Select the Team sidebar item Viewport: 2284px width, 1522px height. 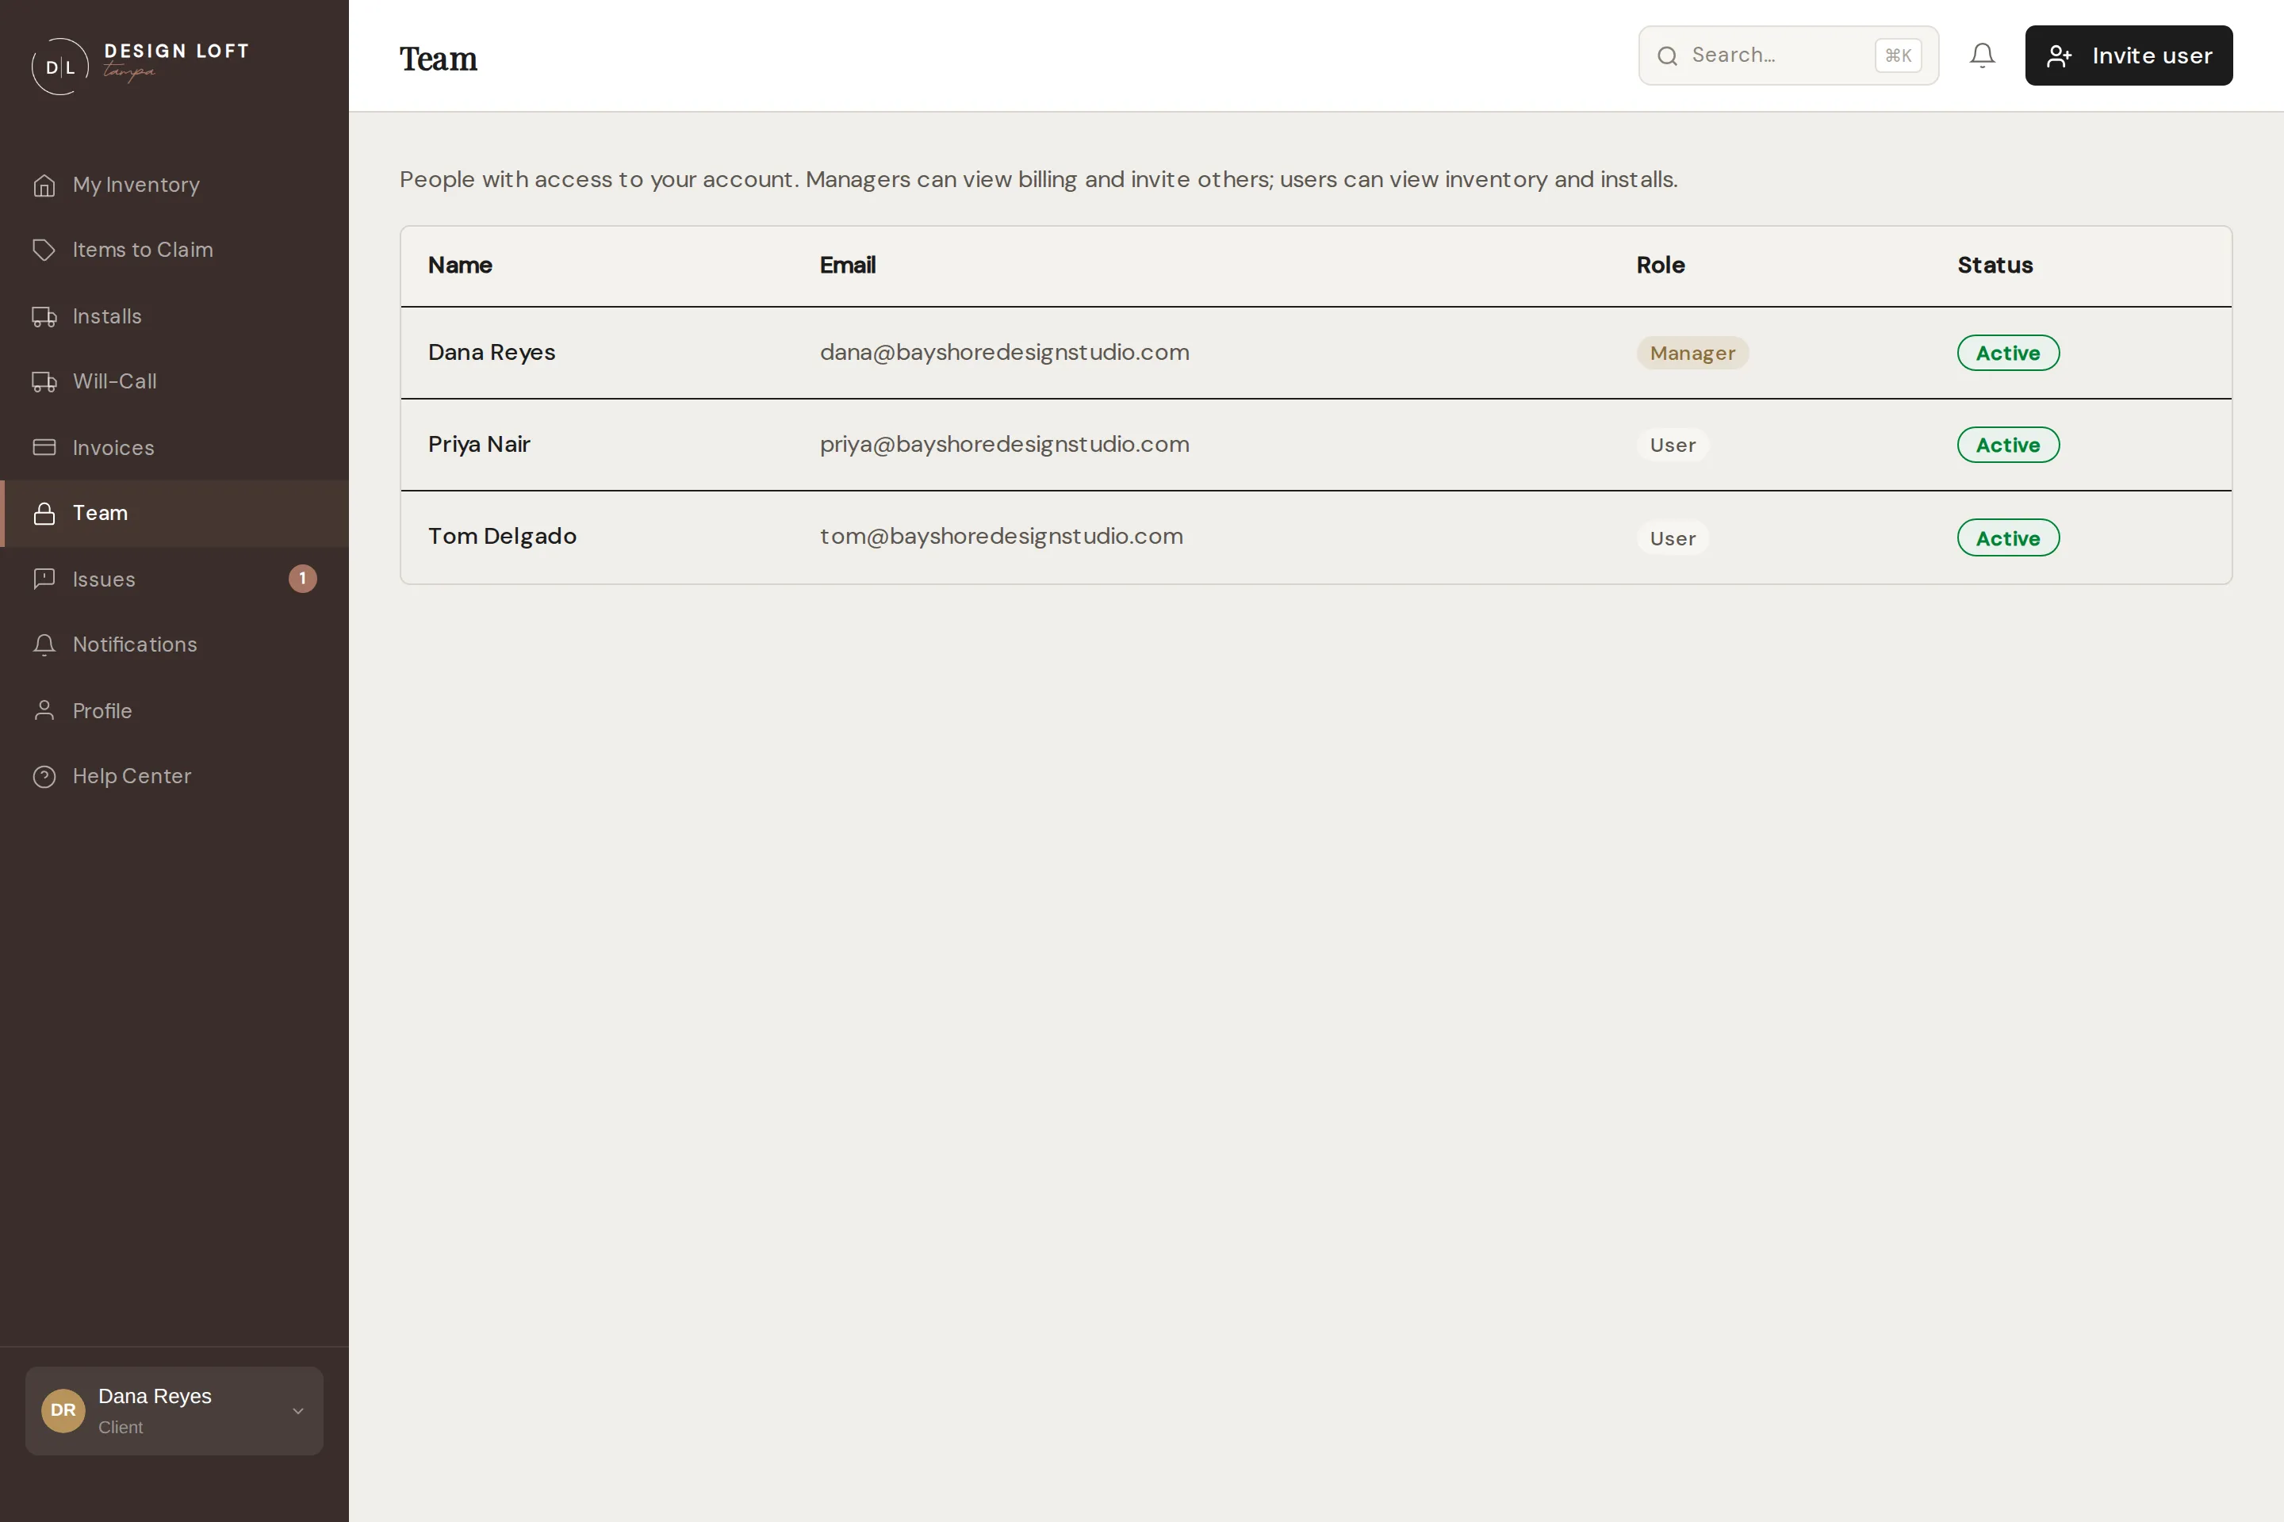(x=174, y=514)
